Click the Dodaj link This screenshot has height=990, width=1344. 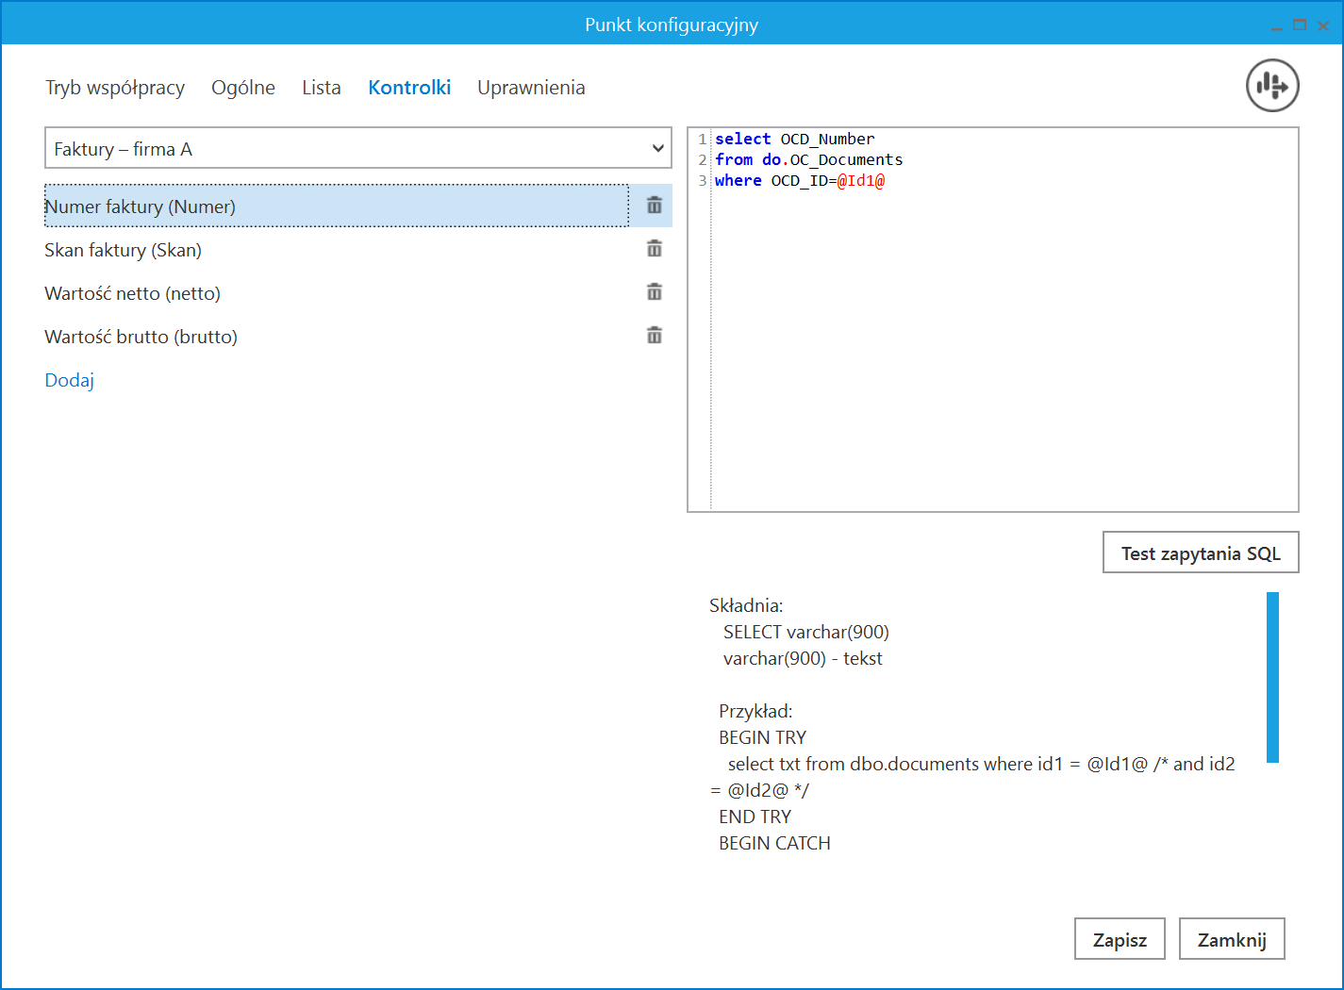70,380
